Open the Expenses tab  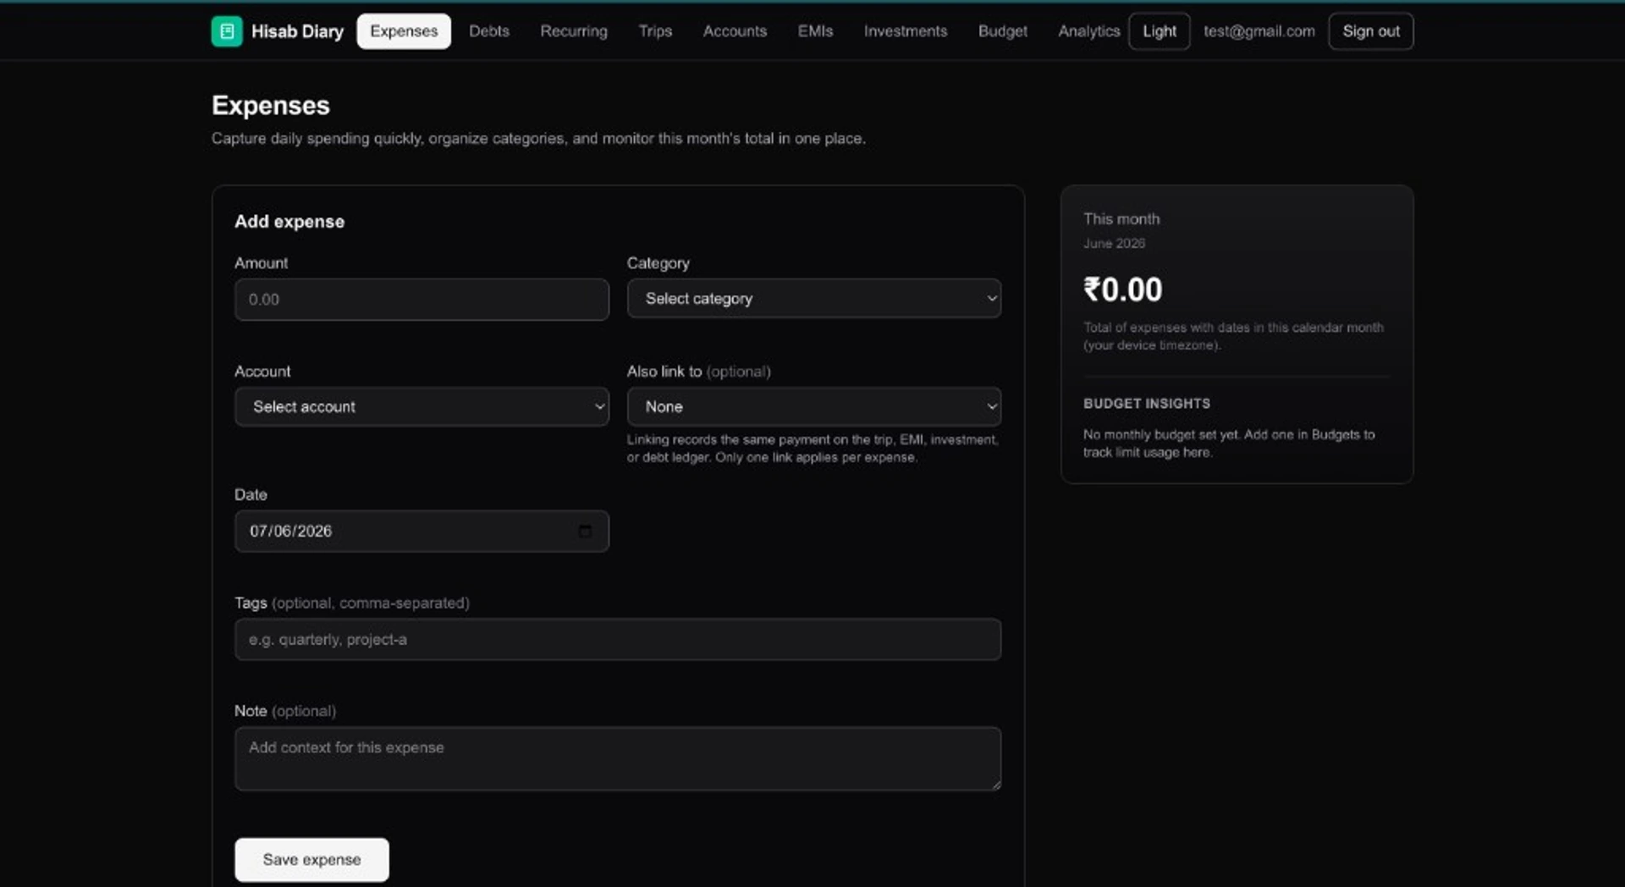coord(404,31)
